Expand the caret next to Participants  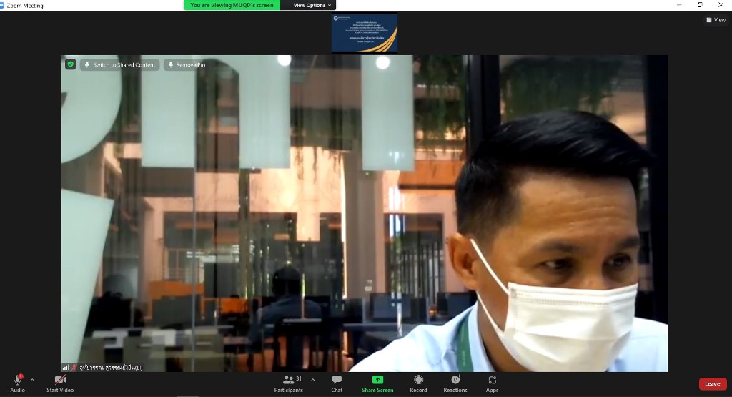312,380
